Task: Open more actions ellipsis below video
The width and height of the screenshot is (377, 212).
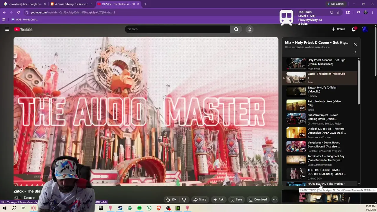Action: [x=275, y=199]
